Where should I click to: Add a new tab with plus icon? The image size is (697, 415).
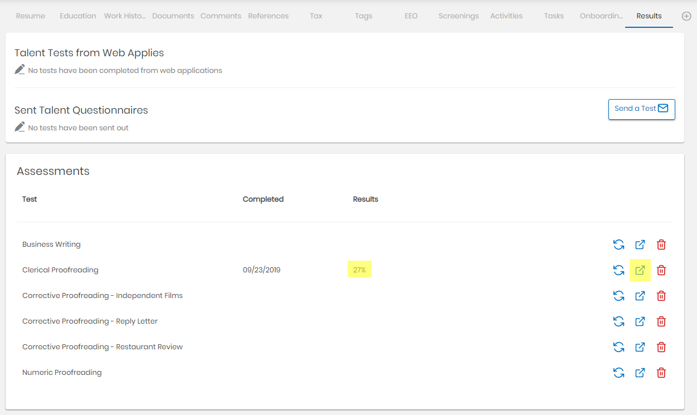click(686, 16)
